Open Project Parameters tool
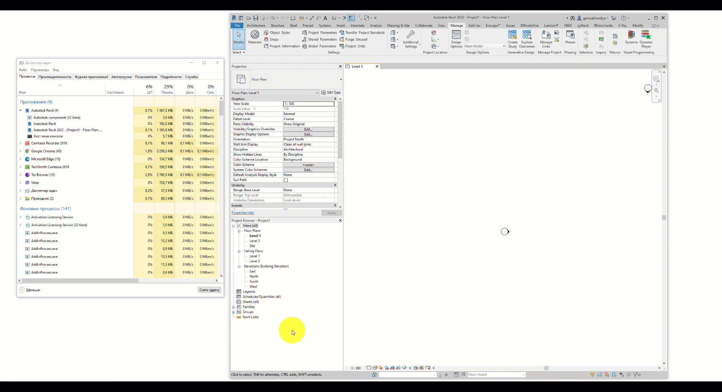The image size is (722, 392). pyautogui.click(x=320, y=33)
